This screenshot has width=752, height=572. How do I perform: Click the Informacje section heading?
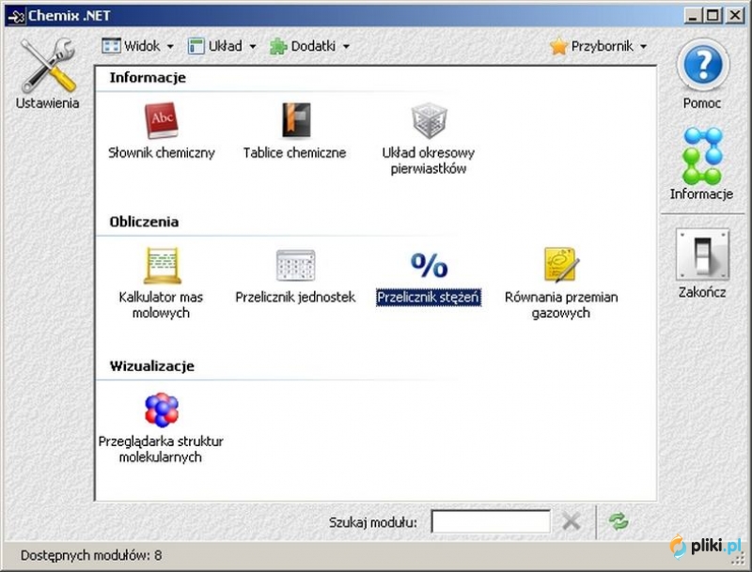(x=148, y=78)
